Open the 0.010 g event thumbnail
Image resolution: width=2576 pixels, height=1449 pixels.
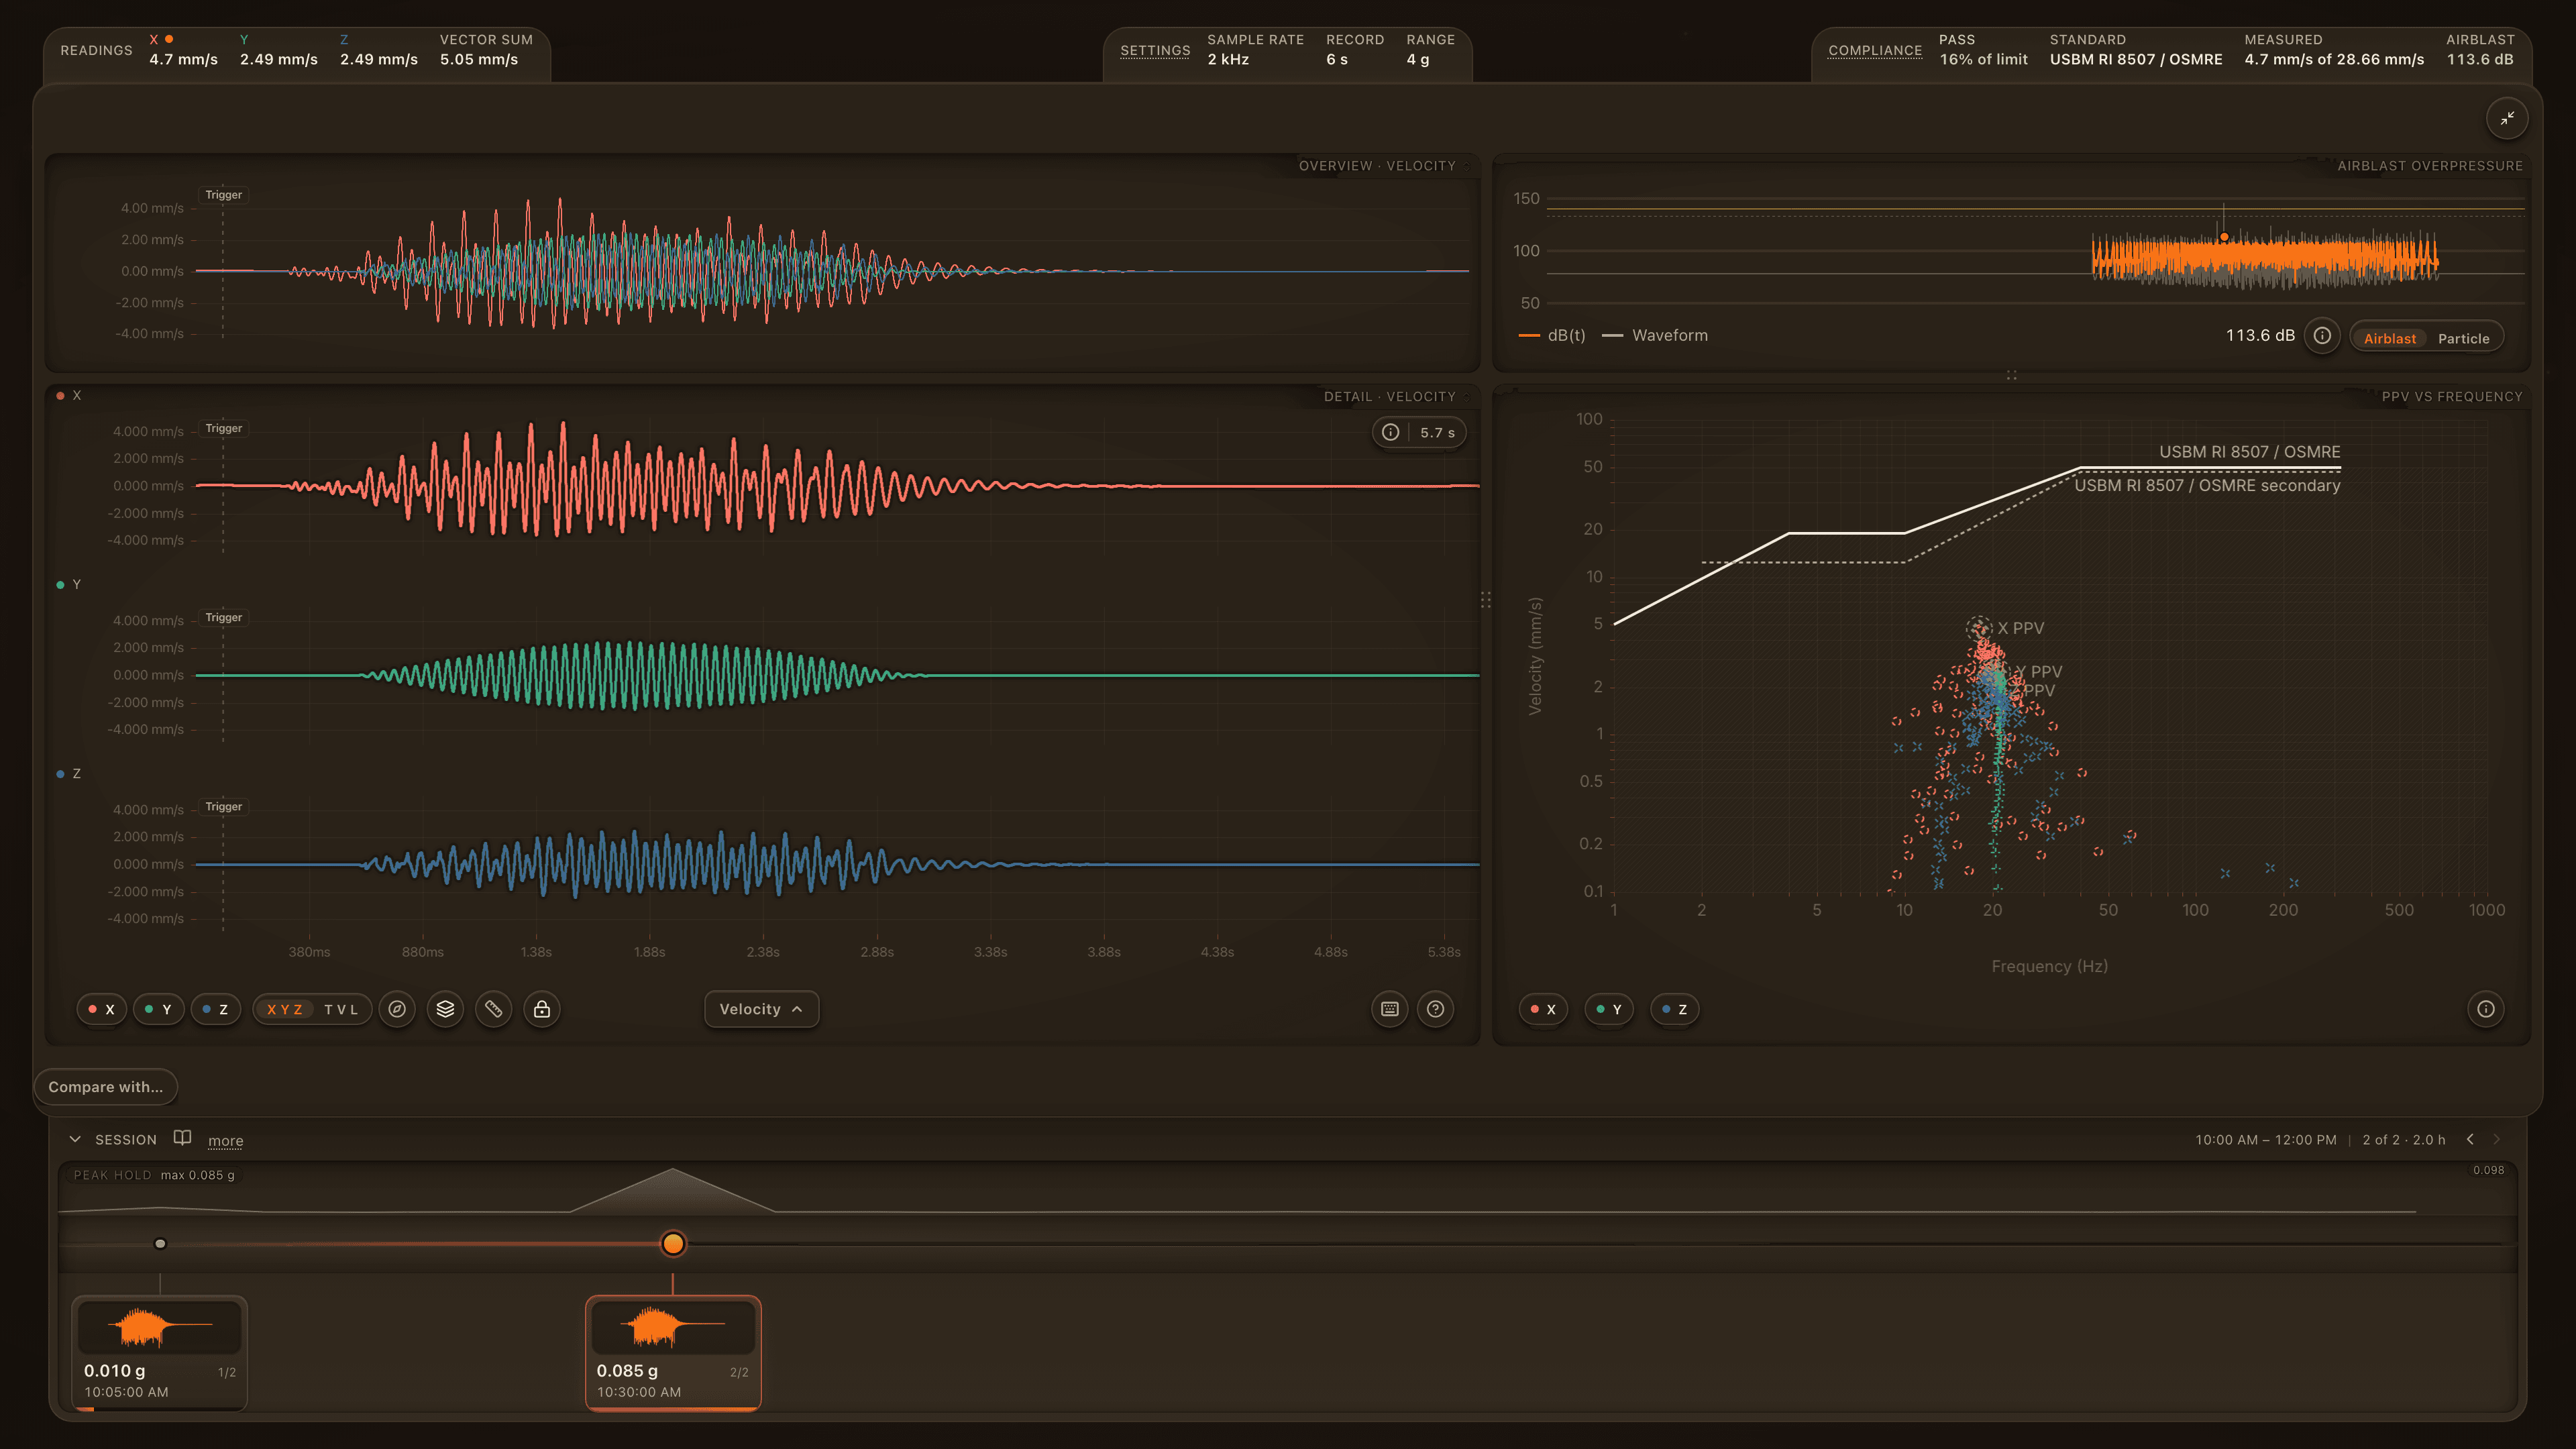159,1353
